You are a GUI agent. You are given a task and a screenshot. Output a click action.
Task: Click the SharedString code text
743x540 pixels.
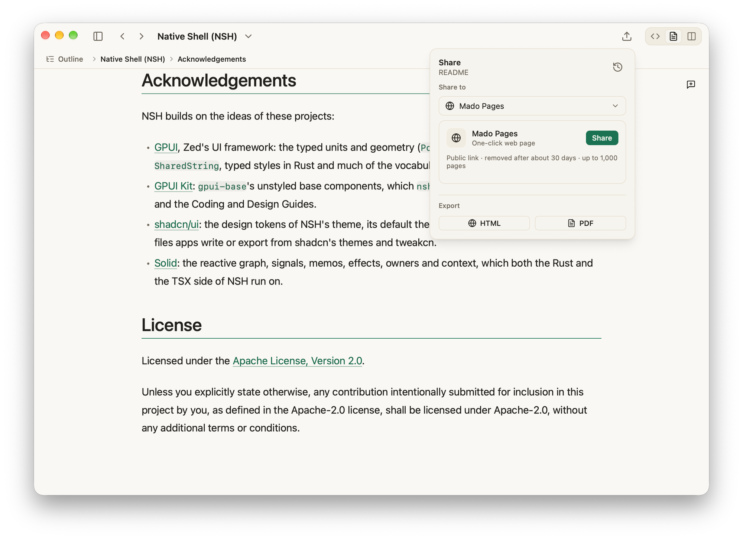click(x=186, y=166)
